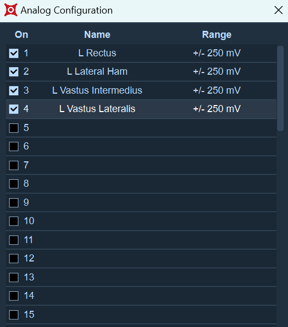The height and width of the screenshot is (327, 288).
Task: Turn off channel 3 checkbox
Action: 14,90
